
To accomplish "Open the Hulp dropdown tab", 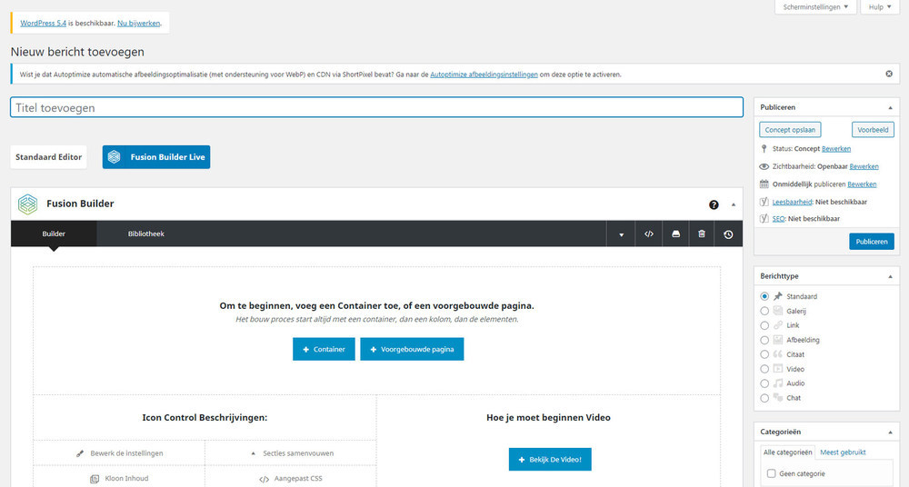I will 879,7.
